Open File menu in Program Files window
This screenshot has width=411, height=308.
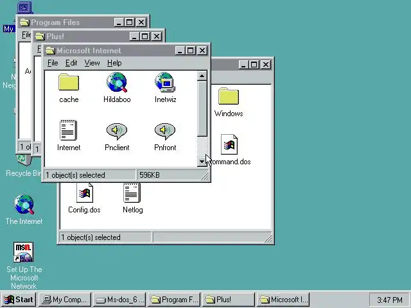coord(26,35)
